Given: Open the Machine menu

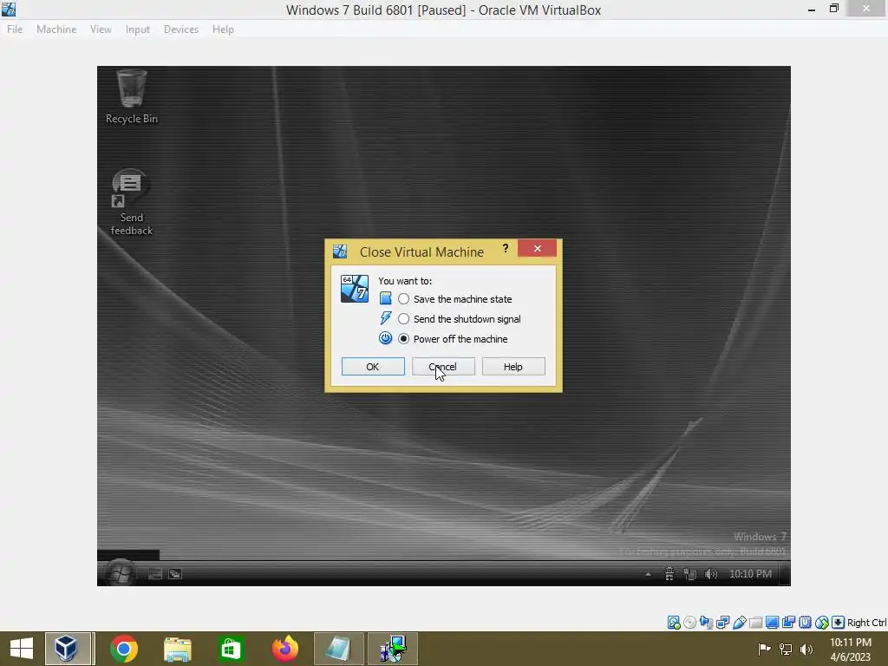Looking at the screenshot, I should coord(56,29).
